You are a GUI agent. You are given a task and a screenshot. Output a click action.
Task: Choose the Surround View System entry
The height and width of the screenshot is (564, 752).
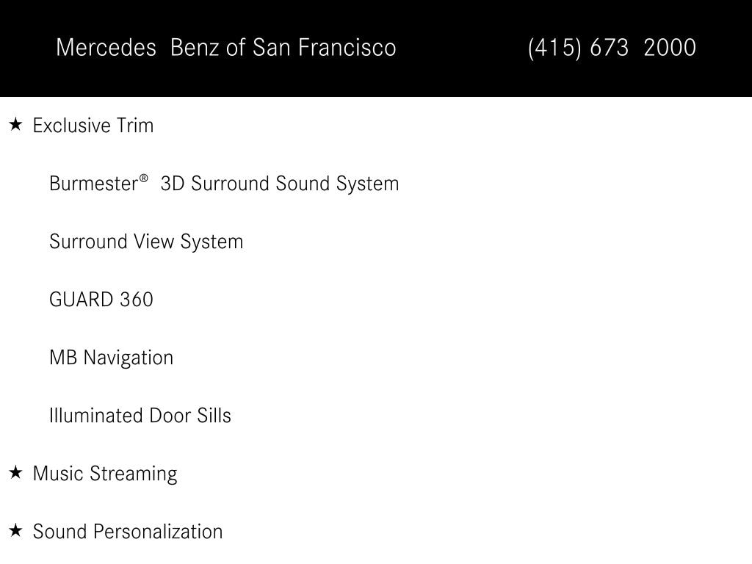(x=146, y=242)
